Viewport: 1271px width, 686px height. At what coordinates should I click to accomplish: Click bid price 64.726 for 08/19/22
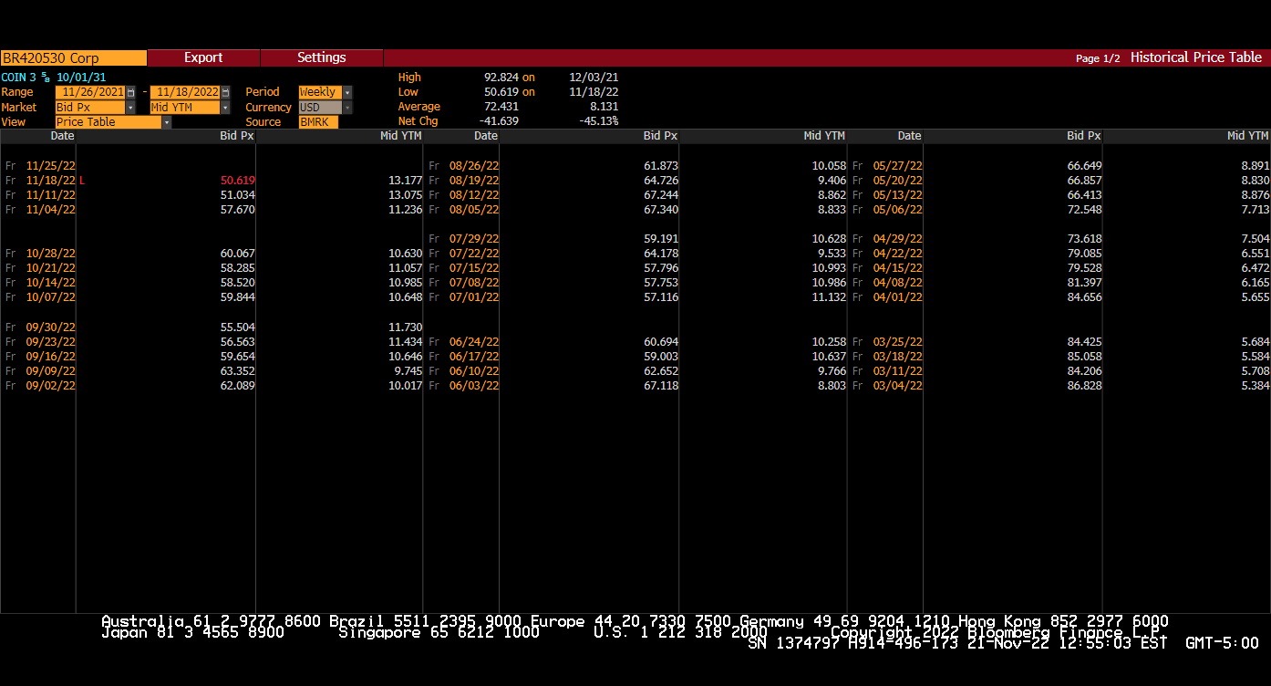661,181
